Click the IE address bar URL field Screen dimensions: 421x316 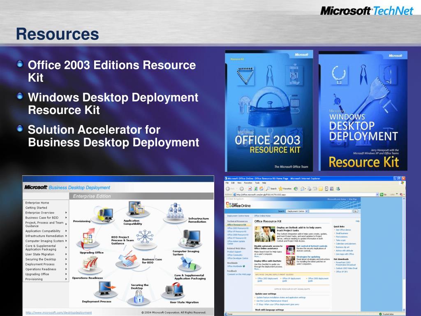click(x=304, y=194)
